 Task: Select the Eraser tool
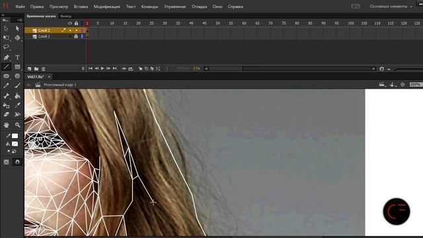pyautogui.click(x=6, y=114)
